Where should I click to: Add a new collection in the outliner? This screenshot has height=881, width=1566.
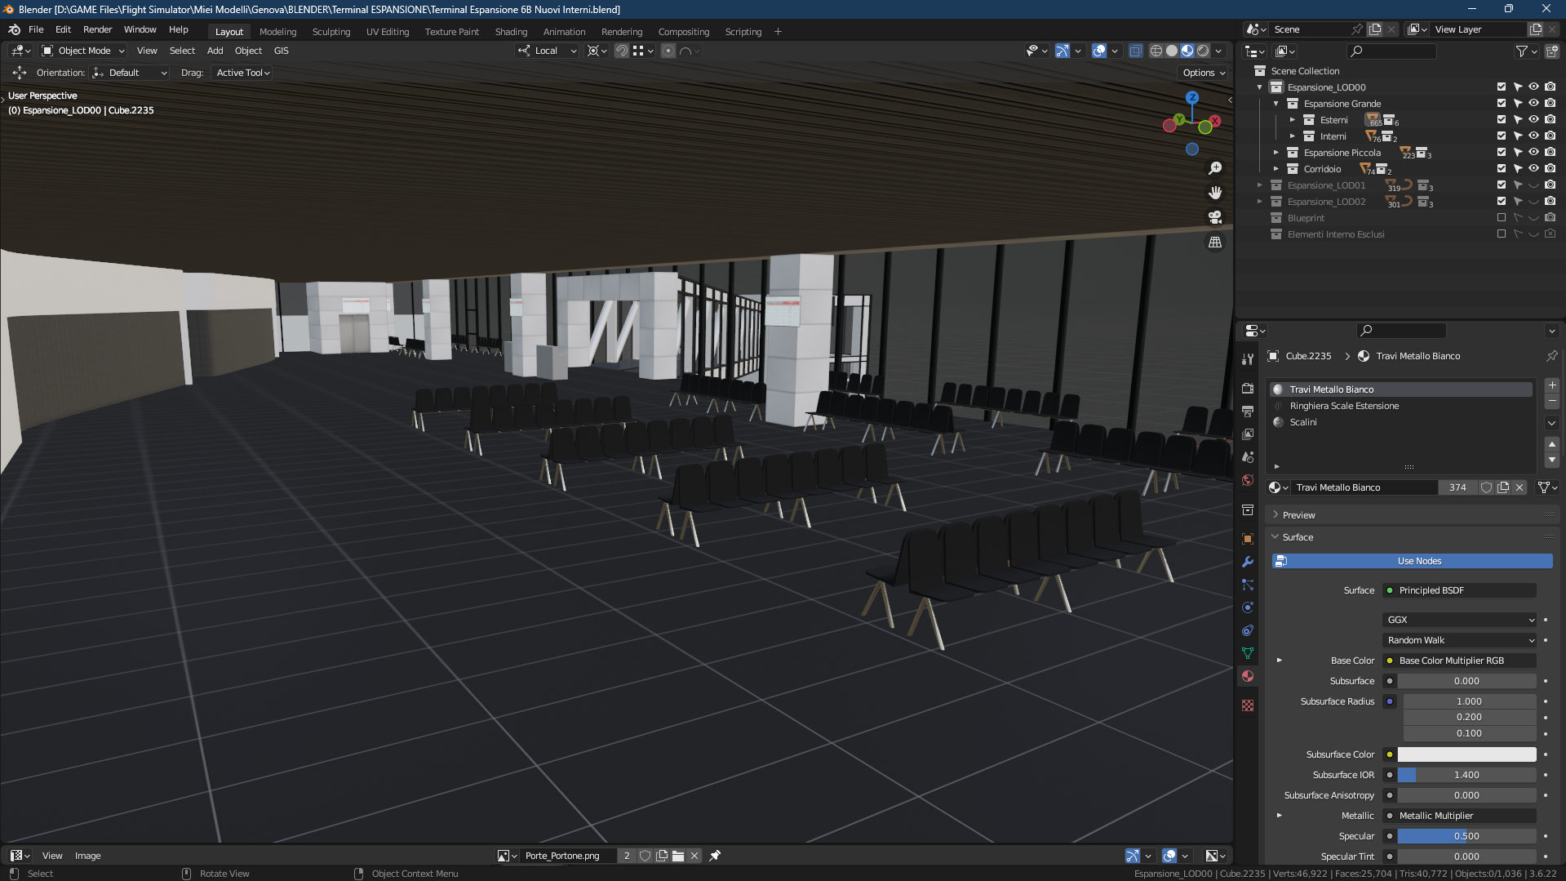(x=1551, y=51)
